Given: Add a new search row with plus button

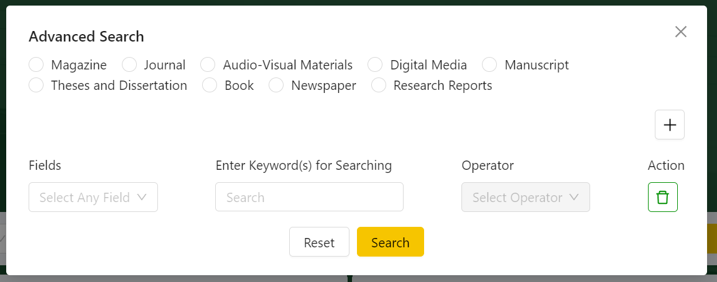Looking at the screenshot, I should point(669,125).
